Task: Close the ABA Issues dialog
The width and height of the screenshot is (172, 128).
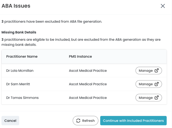Action: [163, 6]
